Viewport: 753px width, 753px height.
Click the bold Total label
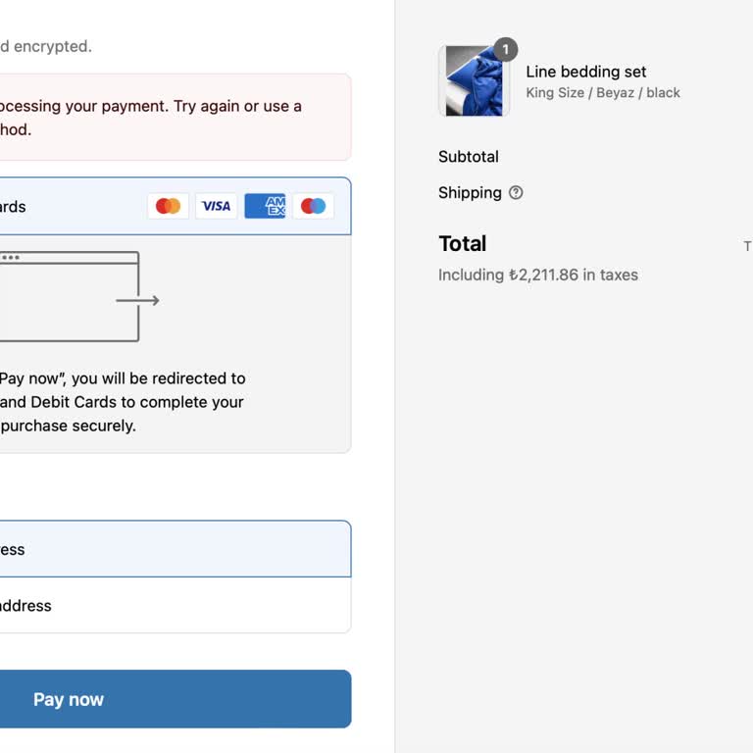point(463,244)
